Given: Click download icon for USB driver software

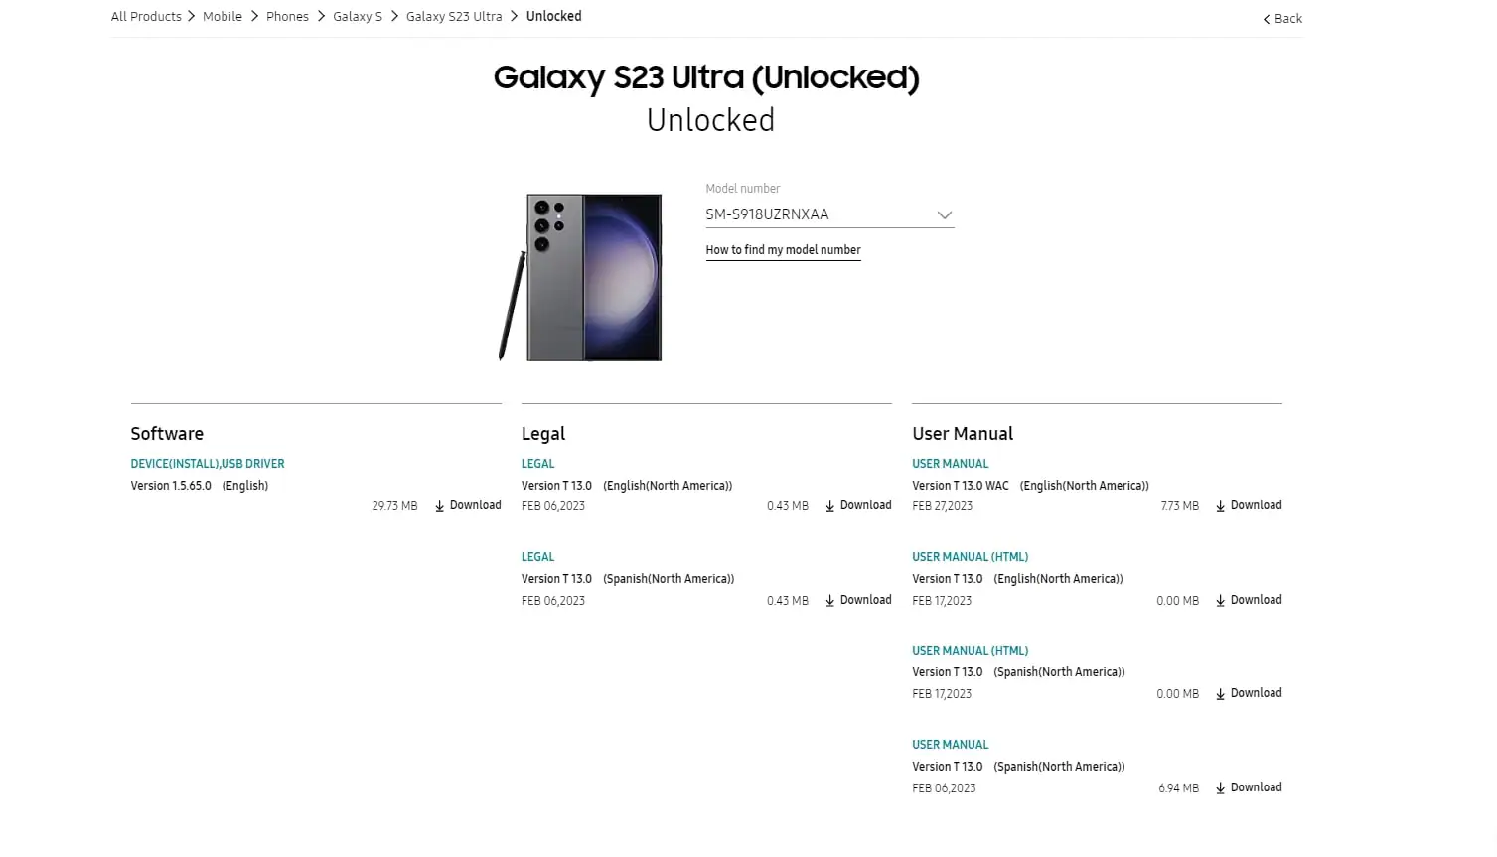Looking at the screenshot, I should [x=439, y=506].
